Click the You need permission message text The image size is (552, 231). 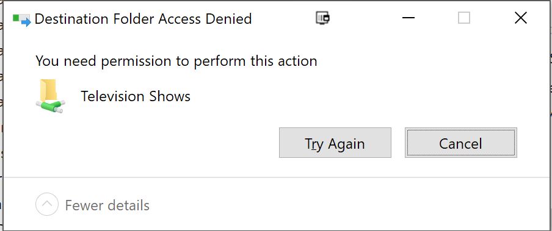click(x=176, y=61)
